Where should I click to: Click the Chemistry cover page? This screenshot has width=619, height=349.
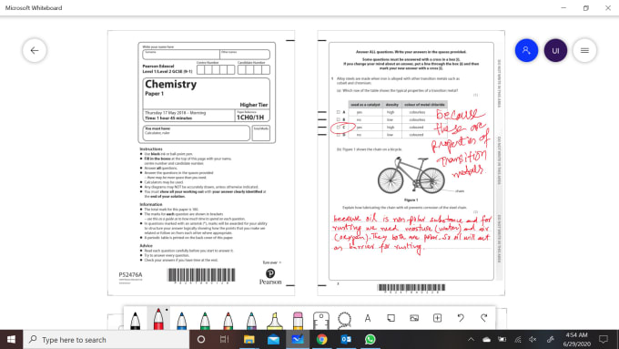pos(201,163)
